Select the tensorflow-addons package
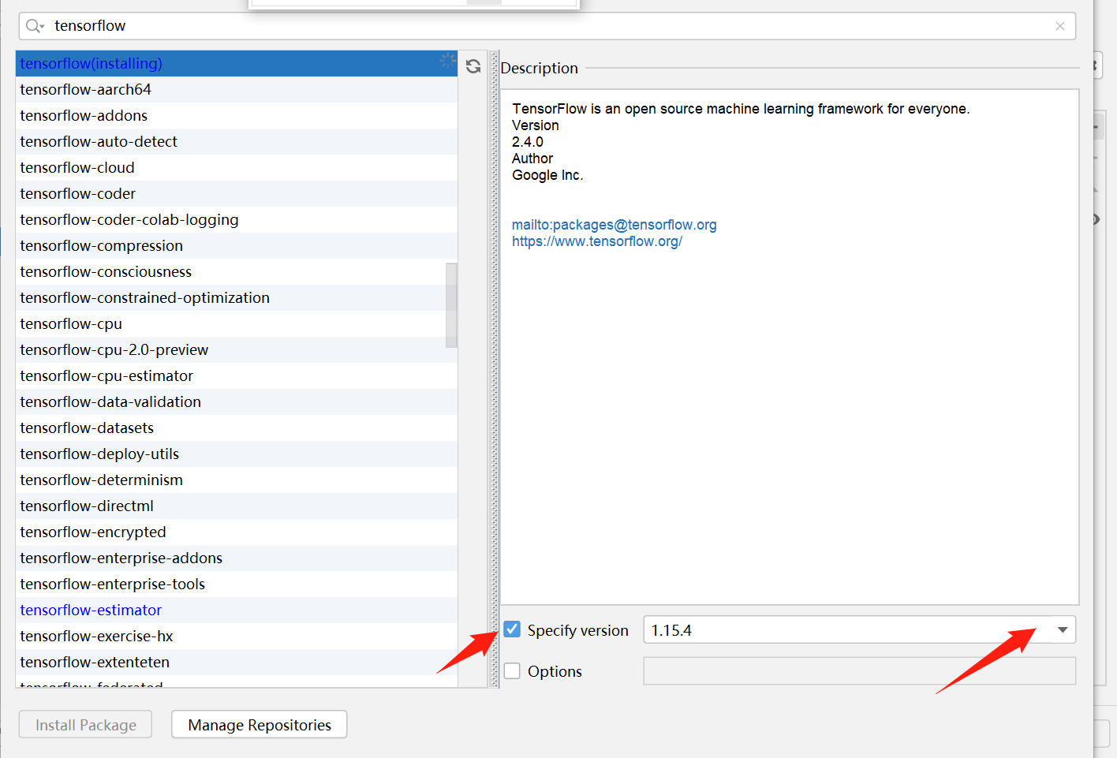 coord(84,115)
